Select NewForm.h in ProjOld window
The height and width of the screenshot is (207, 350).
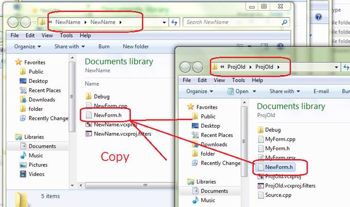280,167
